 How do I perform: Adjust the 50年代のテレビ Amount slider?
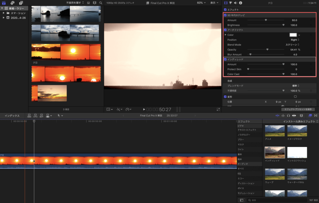266,20
